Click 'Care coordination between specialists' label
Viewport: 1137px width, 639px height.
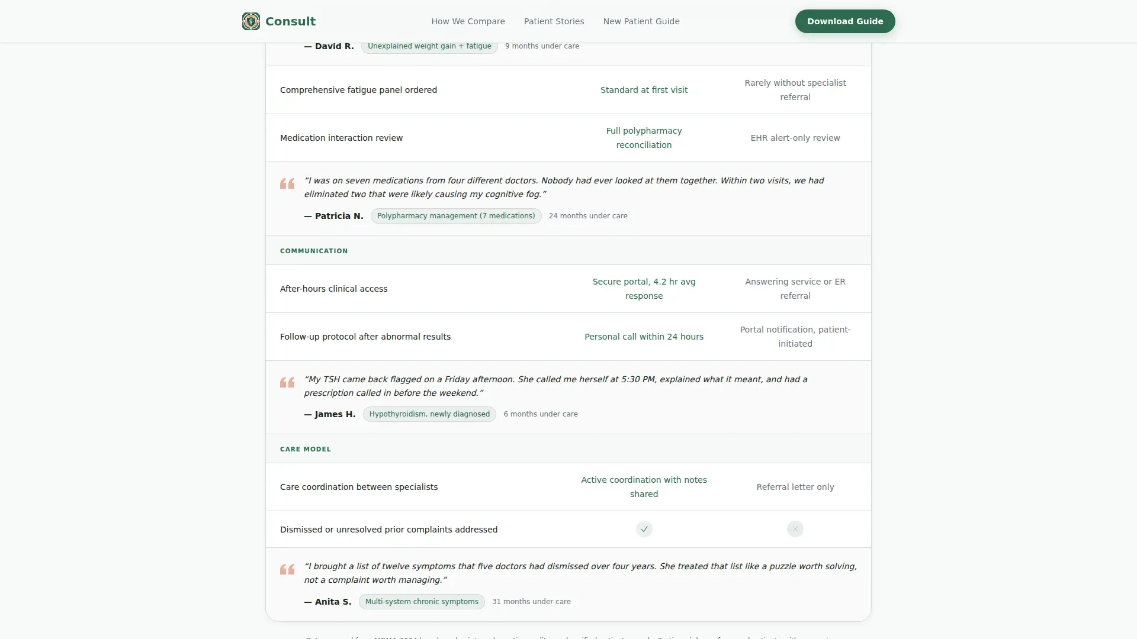point(359,487)
